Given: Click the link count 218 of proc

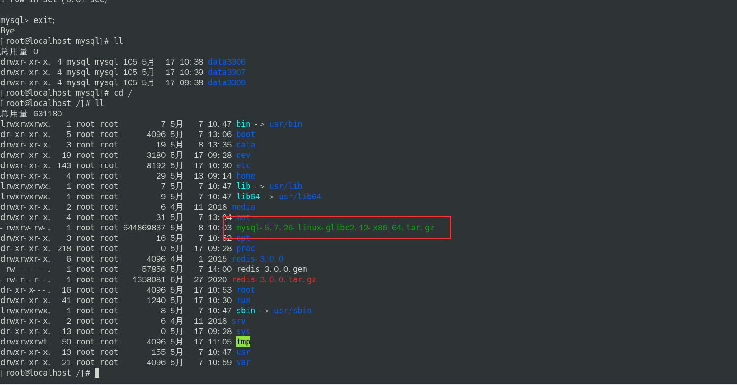Looking at the screenshot, I should [64, 248].
